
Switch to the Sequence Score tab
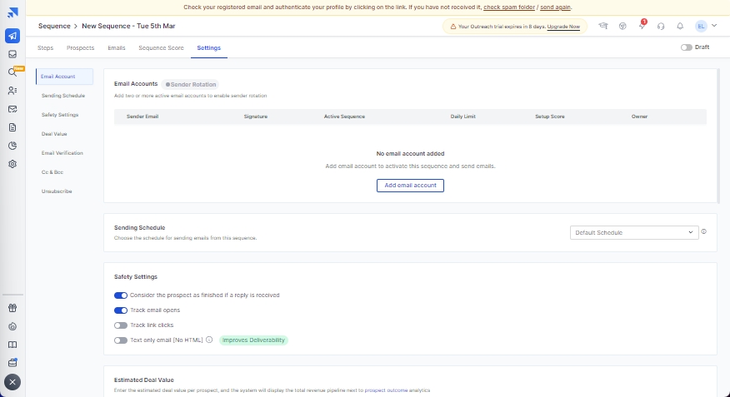(161, 47)
